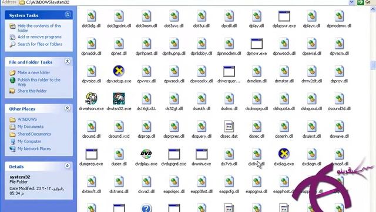Select the dpwsockx.dll file label
Viewport: 376px width, 212px height.
coord(202,81)
